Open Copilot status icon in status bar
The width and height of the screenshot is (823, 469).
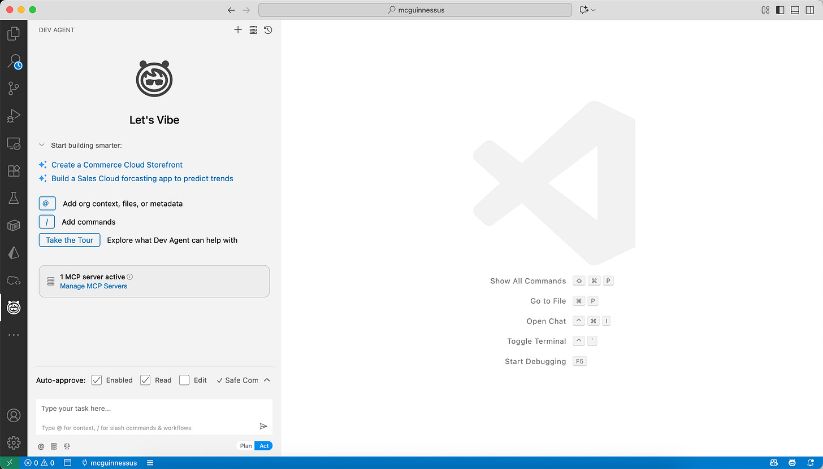(773, 463)
